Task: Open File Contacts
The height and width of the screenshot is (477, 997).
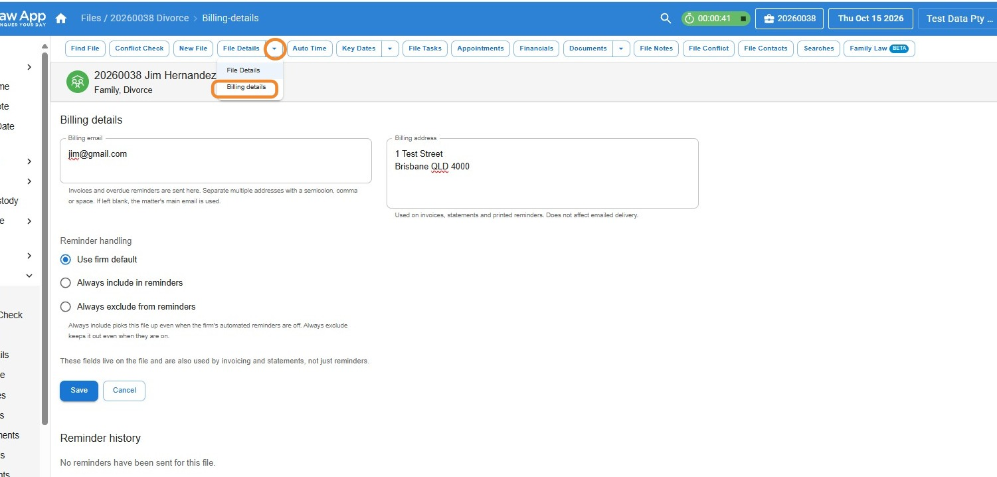Action: click(766, 48)
